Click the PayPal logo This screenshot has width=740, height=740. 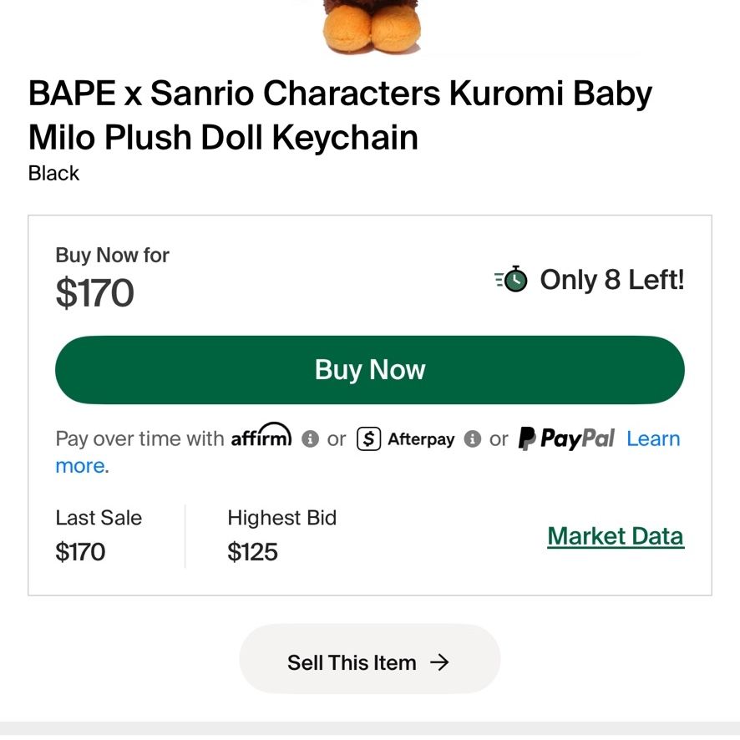(x=566, y=438)
